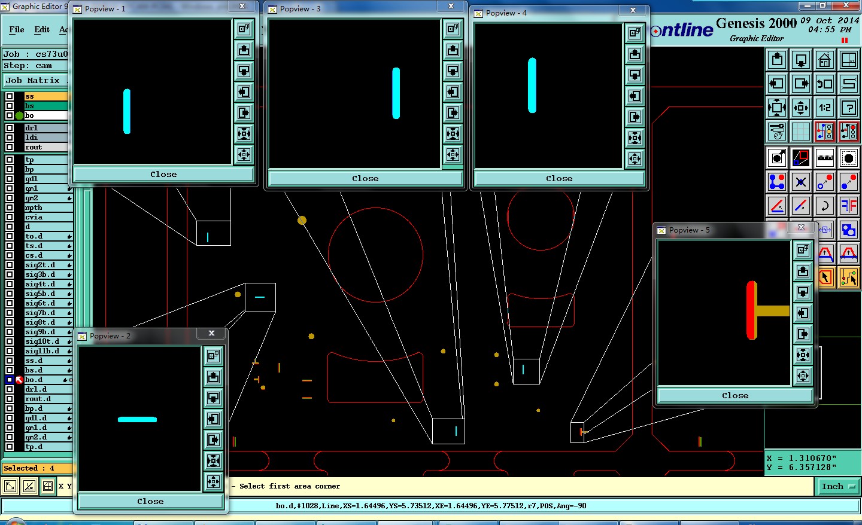Click the 'Step: cam' label
862x525 pixels.
[28, 66]
